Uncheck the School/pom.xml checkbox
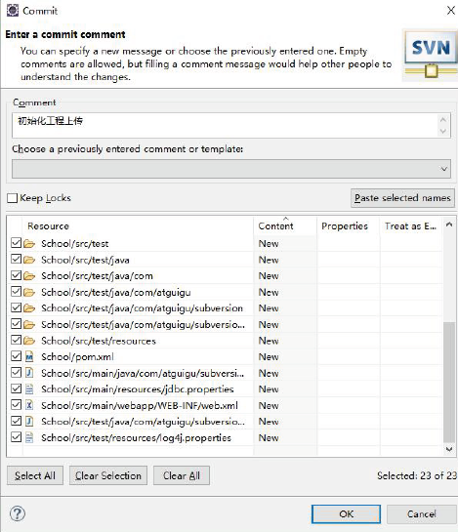Screen dimensions: 458x532 tap(16, 356)
